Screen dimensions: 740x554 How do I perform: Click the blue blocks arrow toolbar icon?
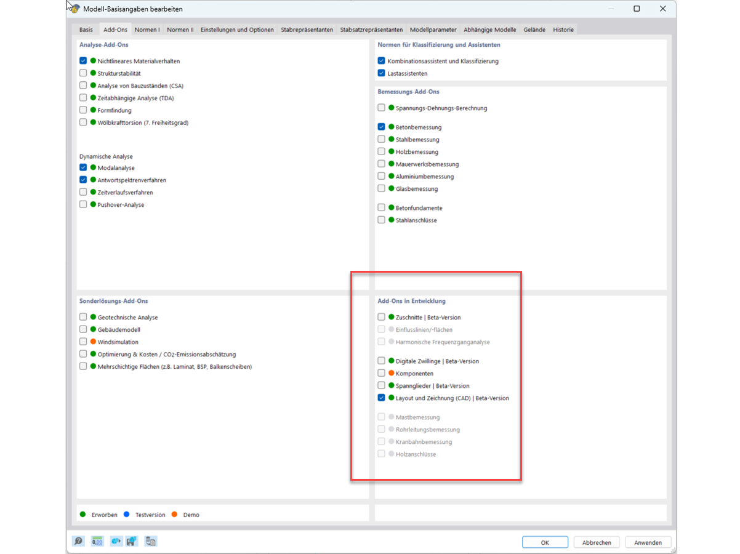115,541
